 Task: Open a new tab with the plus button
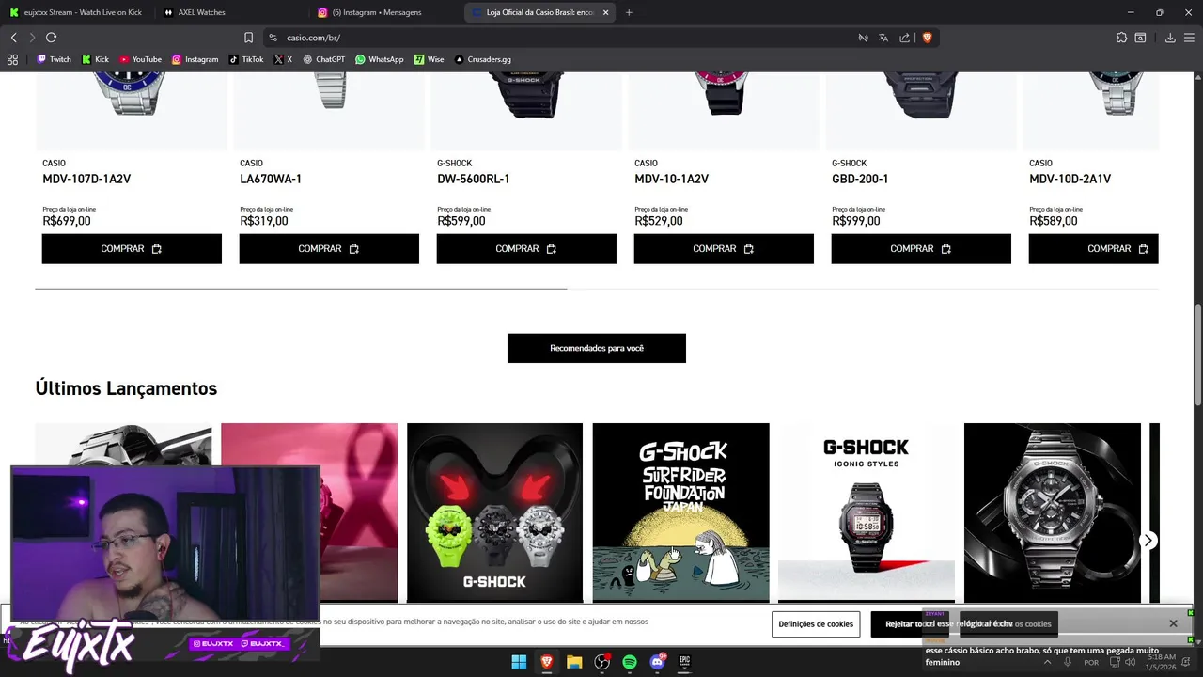[629, 12]
